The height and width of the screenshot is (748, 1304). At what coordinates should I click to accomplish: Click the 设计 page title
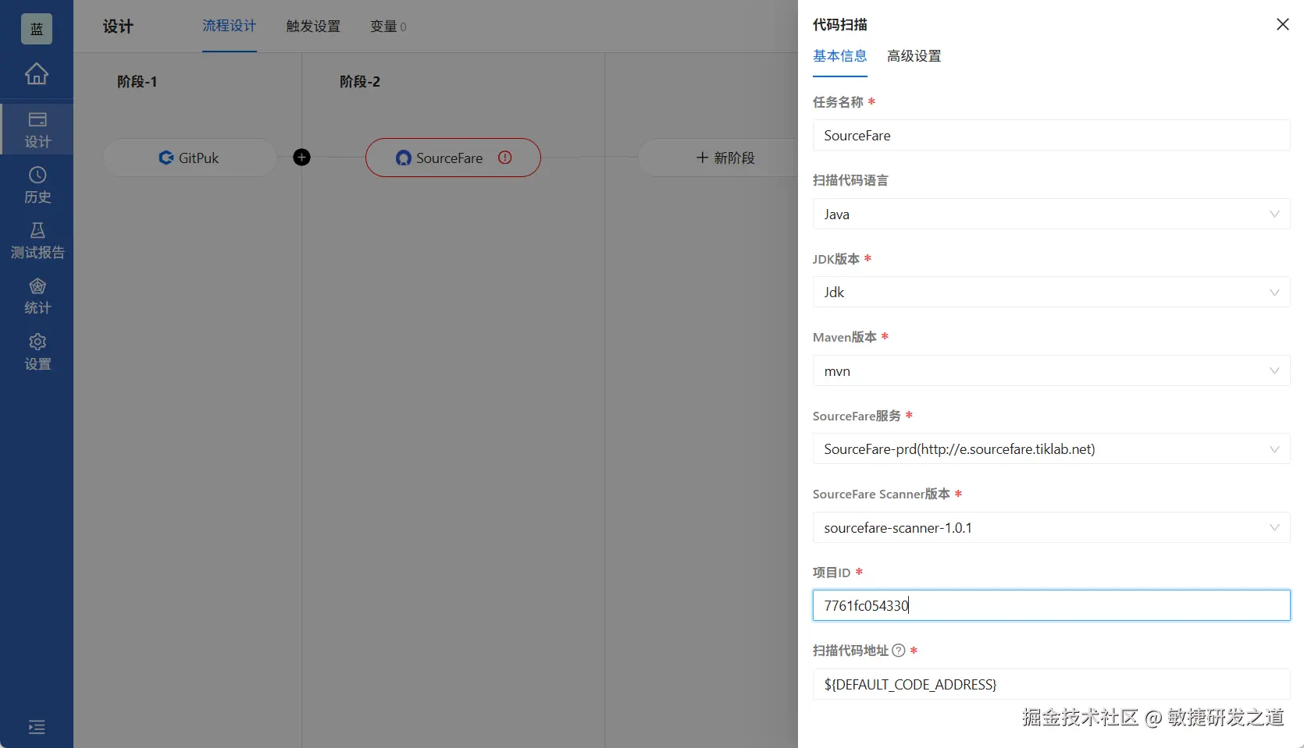click(118, 27)
